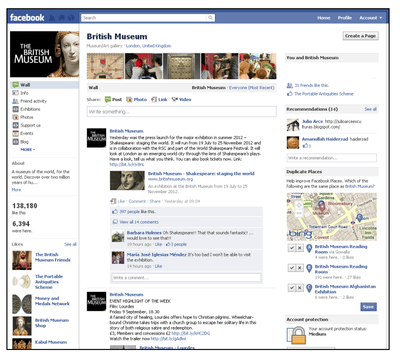
Task: Click the Photos icon in sidebar
Action: click(15, 117)
